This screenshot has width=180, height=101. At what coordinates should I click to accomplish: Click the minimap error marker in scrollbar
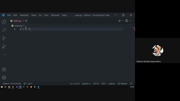(134, 29)
